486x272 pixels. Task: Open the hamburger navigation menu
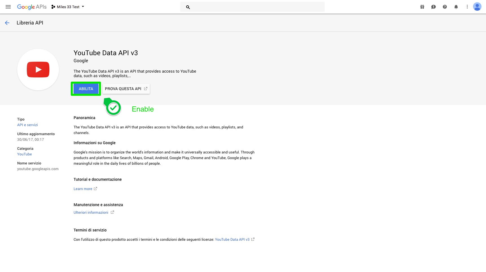click(x=8, y=7)
